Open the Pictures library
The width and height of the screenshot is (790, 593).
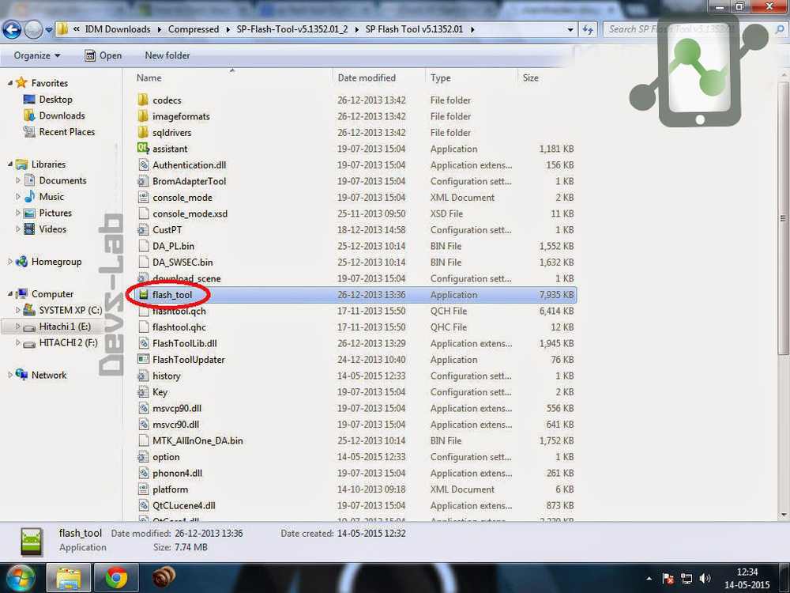click(x=55, y=213)
